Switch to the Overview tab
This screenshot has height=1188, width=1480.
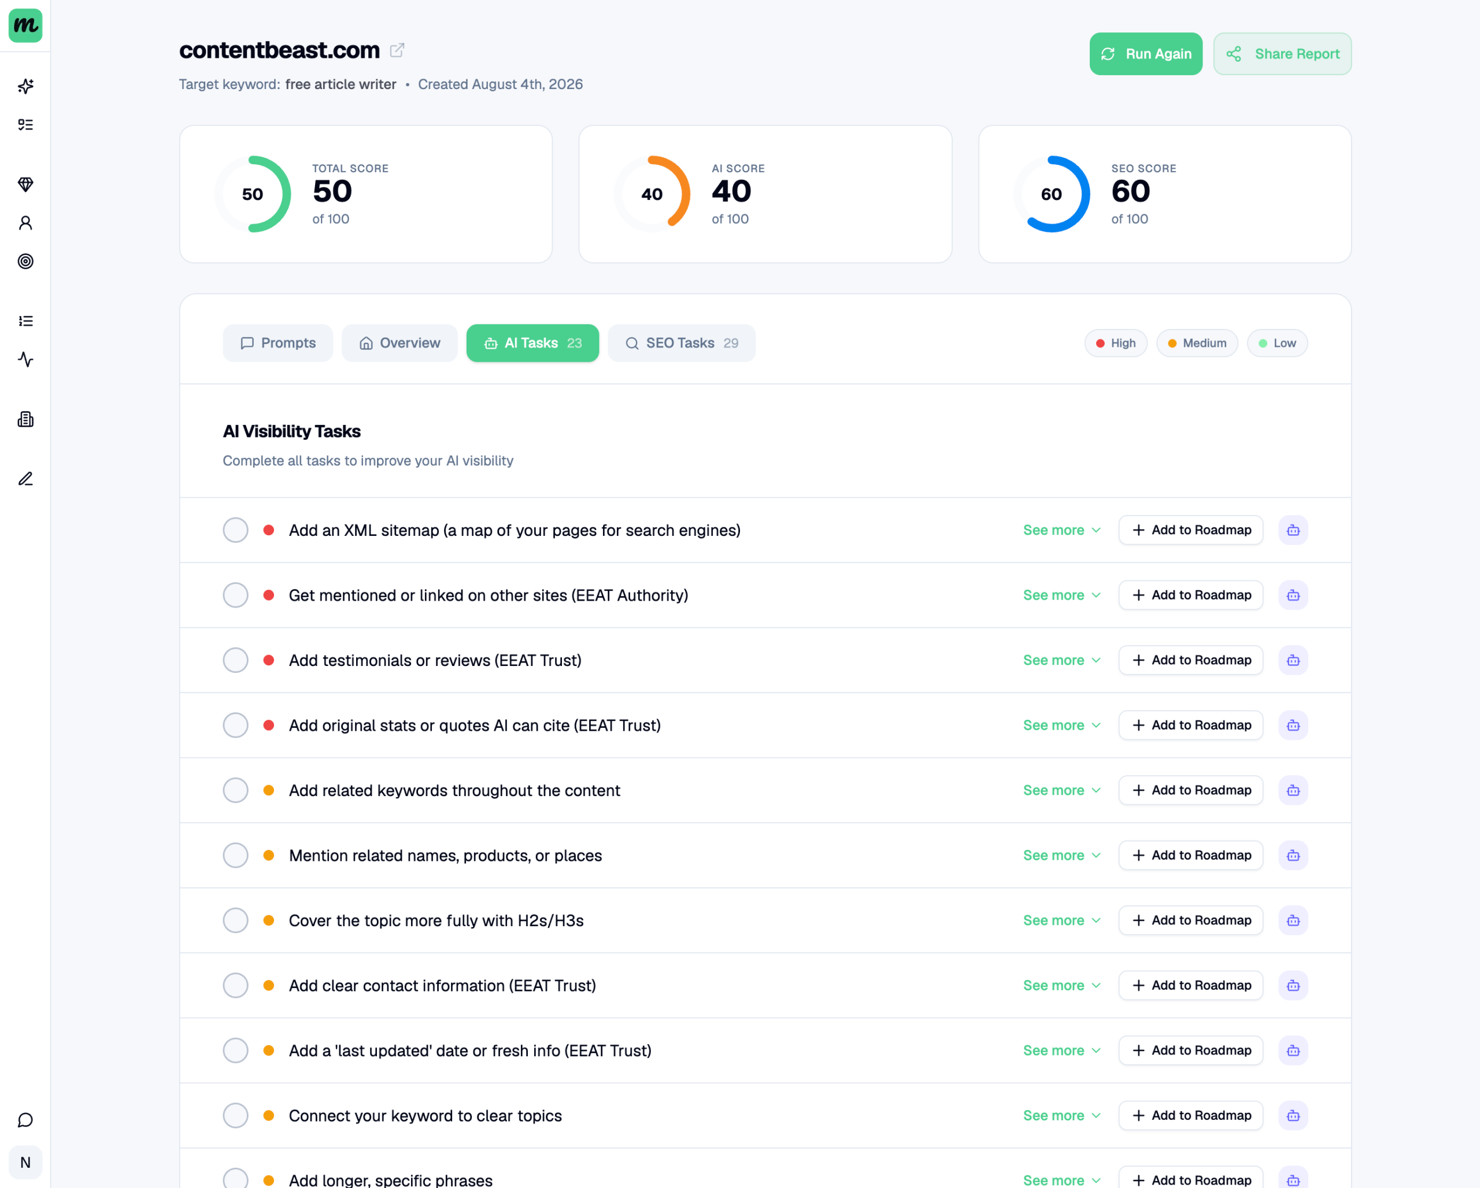point(399,343)
